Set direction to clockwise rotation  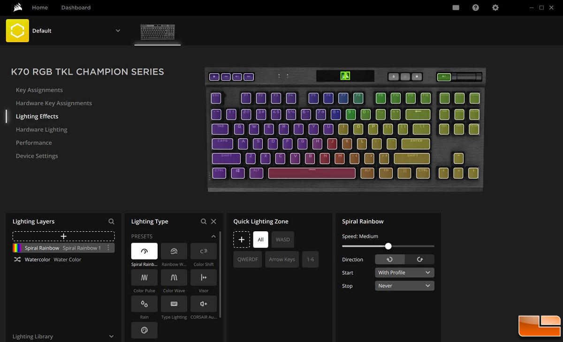(419, 259)
